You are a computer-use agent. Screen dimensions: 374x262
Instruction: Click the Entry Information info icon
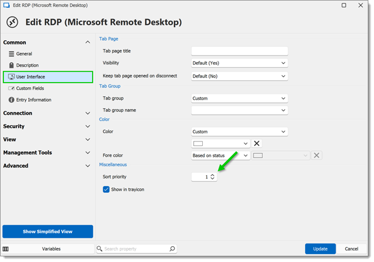coord(11,100)
